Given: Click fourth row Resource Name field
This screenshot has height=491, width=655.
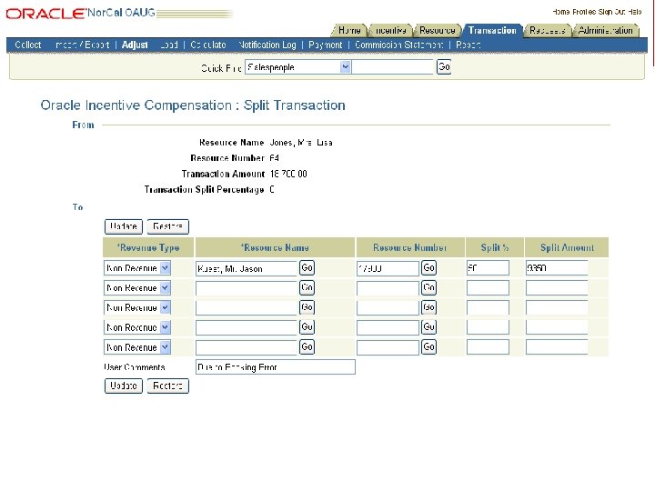Looking at the screenshot, I should 246,327.
